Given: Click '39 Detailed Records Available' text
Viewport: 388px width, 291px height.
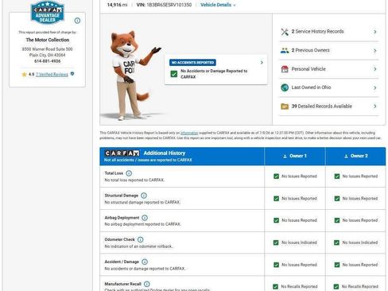Looking at the screenshot, I should pyautogui.click(x=322, y=107).
